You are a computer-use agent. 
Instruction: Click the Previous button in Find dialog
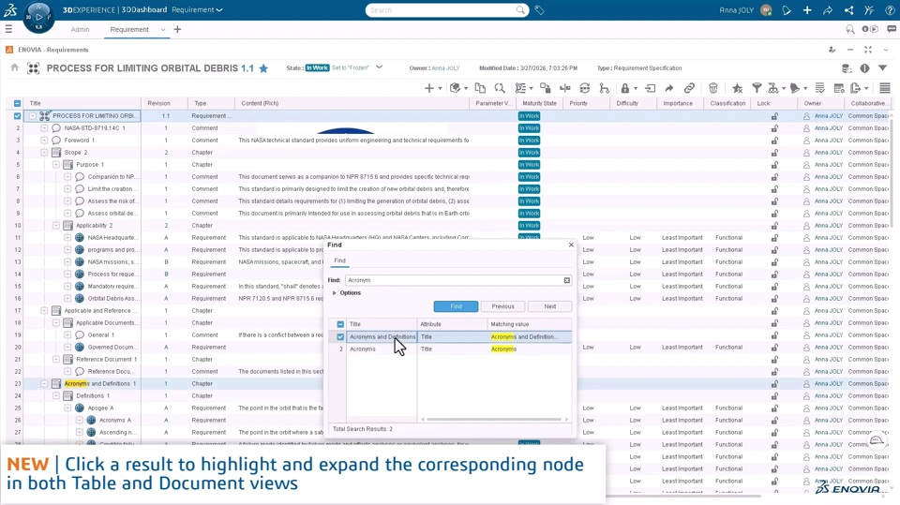click(502, 306)
